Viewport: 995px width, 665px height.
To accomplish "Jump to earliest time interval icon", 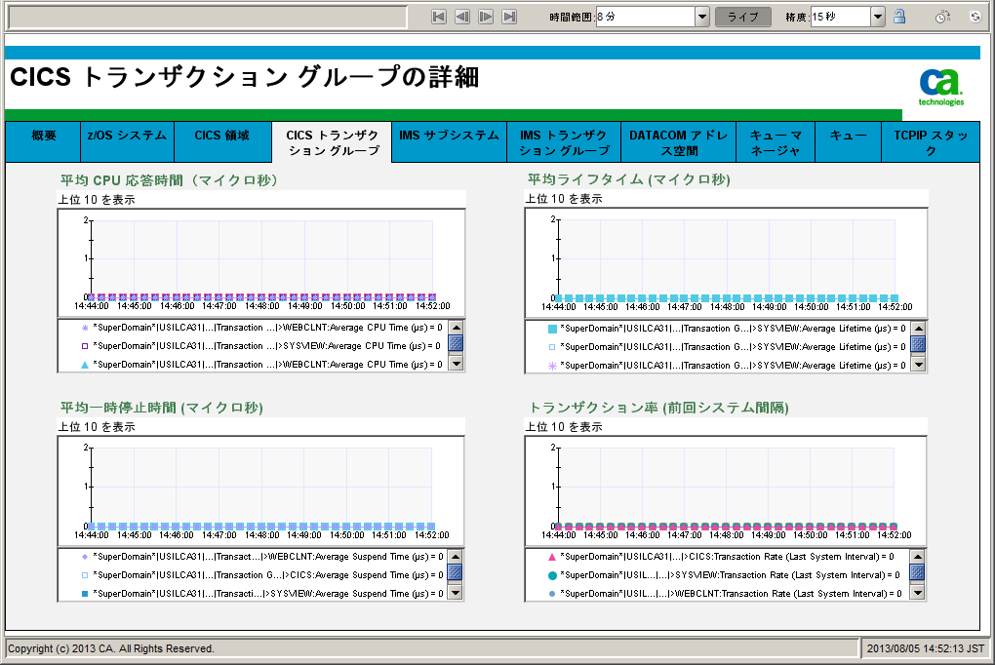I will (438, 16).
